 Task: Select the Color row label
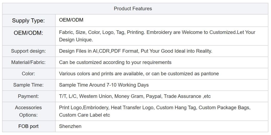28,74
